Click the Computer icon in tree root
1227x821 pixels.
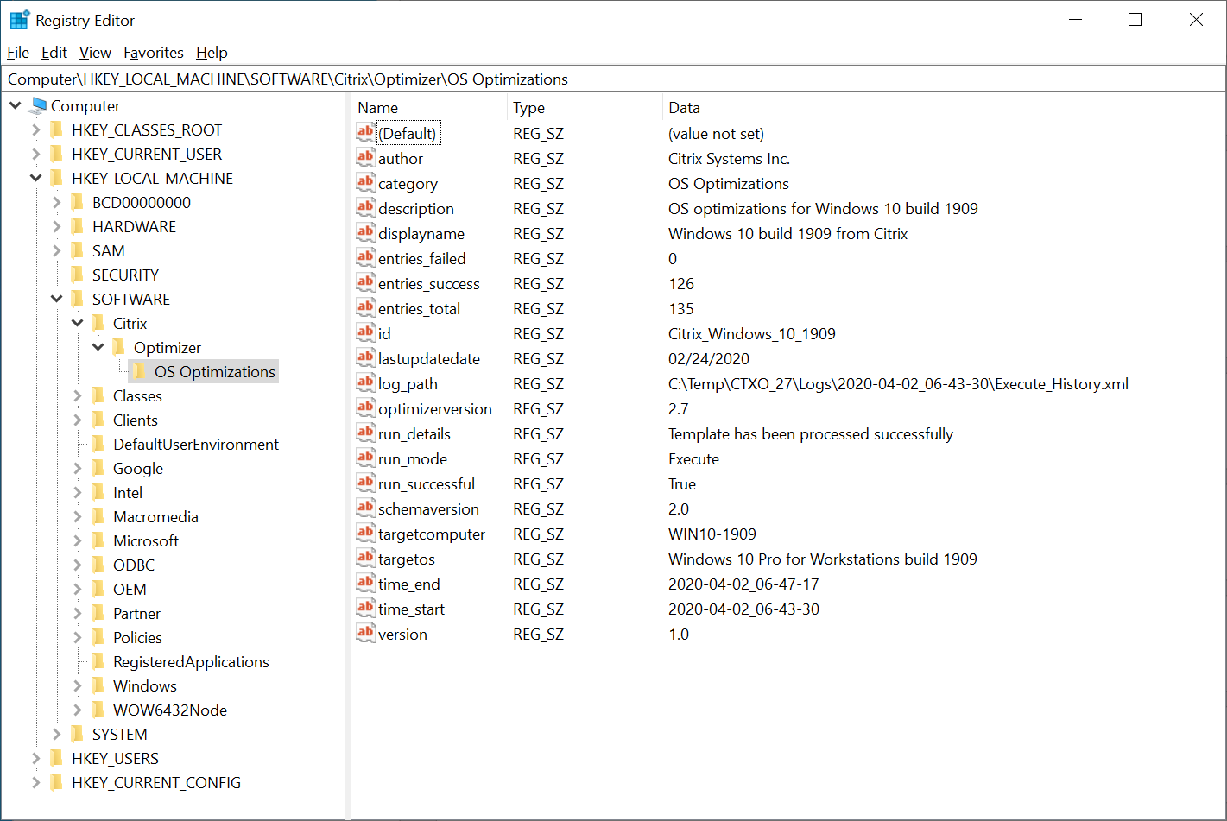pos(38,106)
